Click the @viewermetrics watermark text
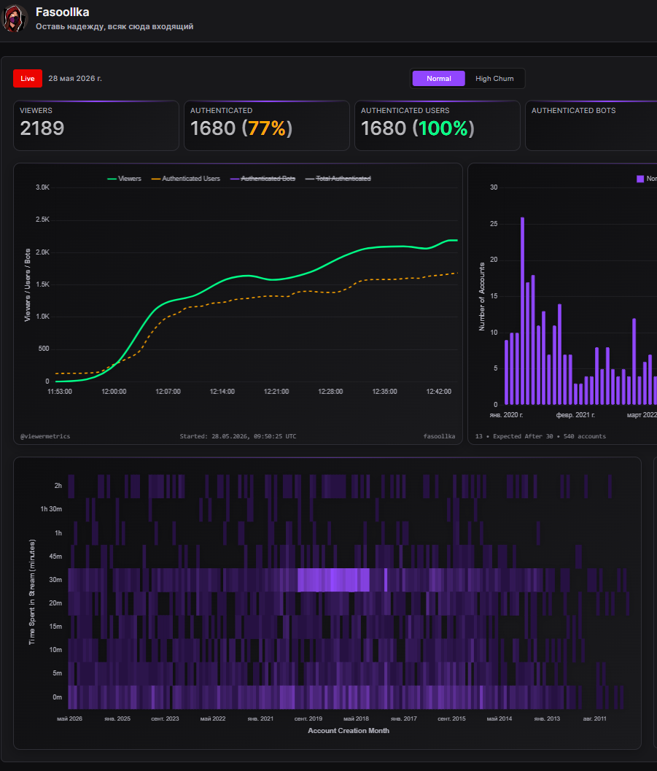The width and height of the screenshot is (657, 771). pos(45,436)
